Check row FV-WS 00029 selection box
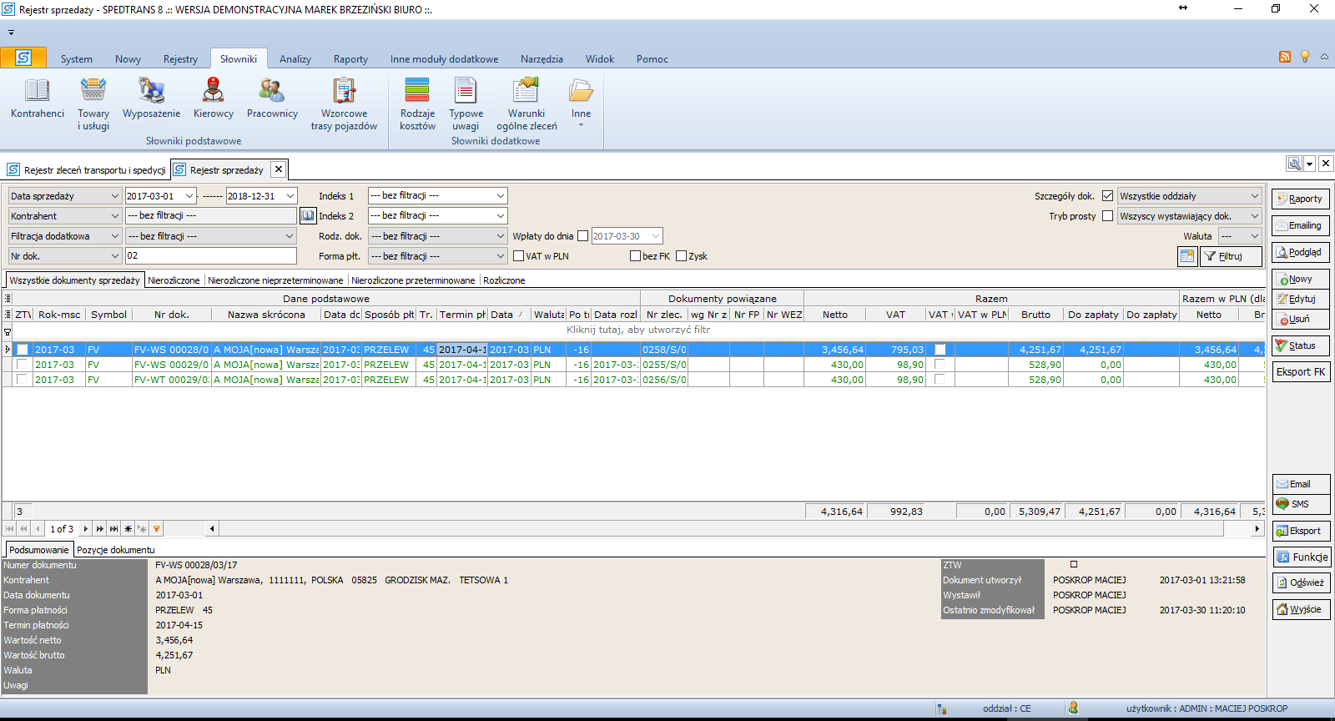This screenshot has width=1335, height=721. click(22, 365)
